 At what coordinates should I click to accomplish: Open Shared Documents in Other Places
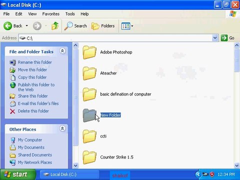click(35, 155)
